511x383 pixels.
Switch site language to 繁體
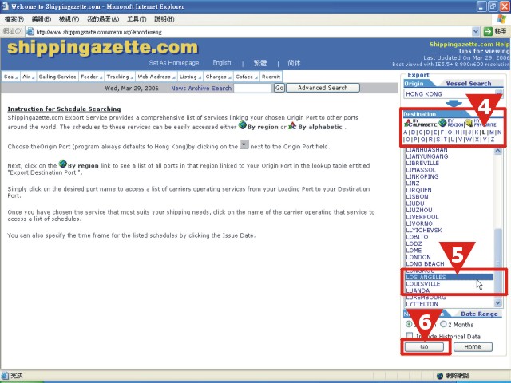(260, 63)
